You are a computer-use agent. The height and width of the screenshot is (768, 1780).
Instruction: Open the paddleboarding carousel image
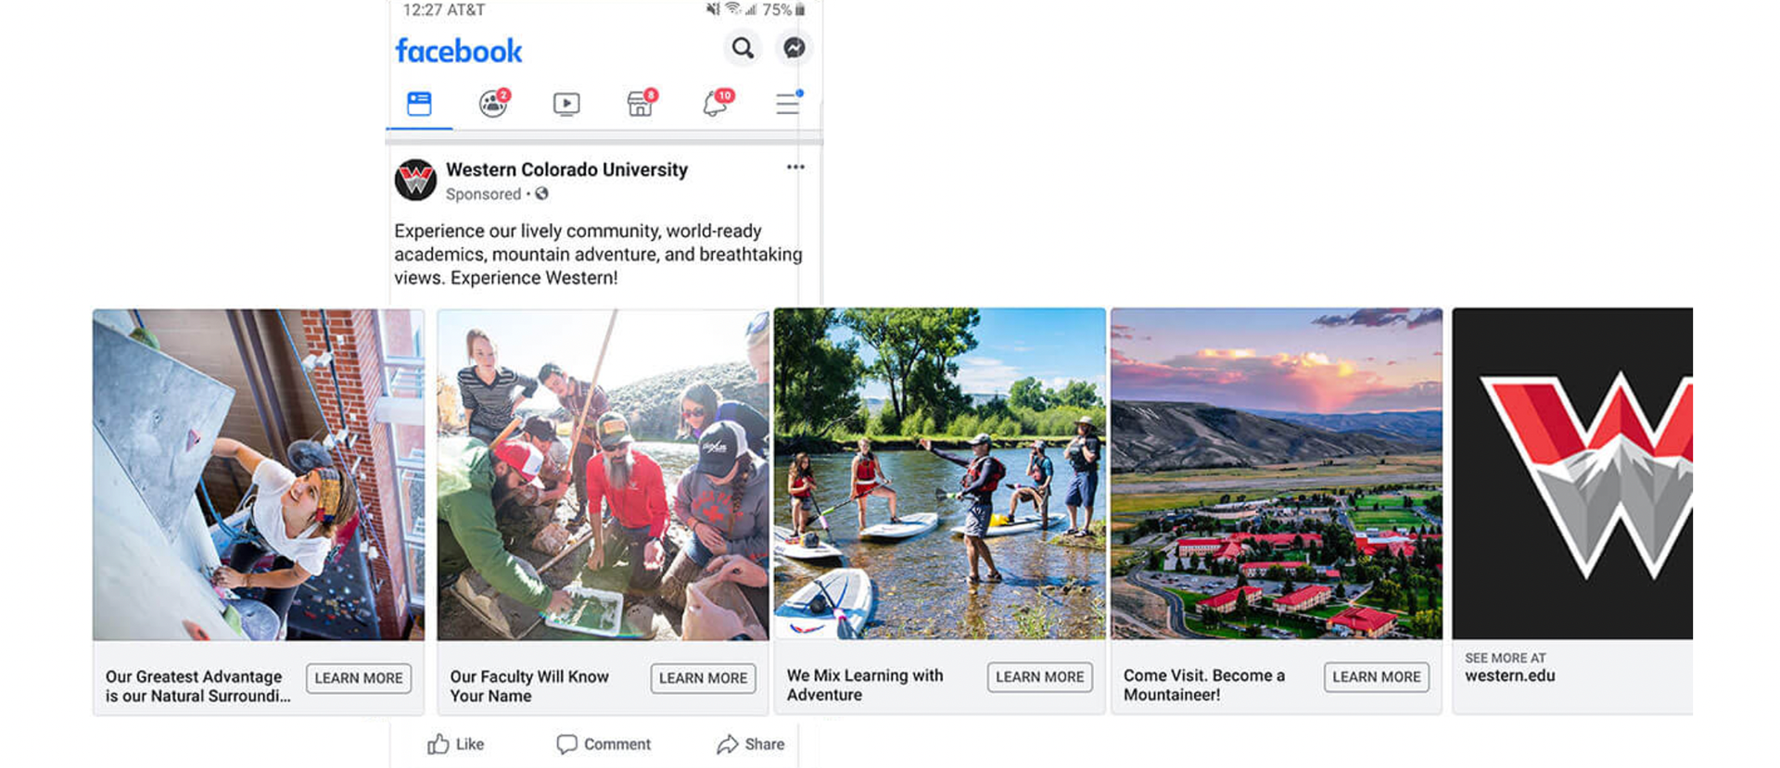[x=939, y=473]
